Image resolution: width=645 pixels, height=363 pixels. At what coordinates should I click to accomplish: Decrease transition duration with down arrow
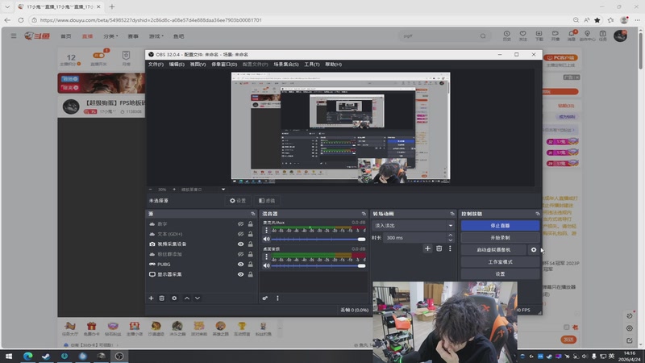451,240
